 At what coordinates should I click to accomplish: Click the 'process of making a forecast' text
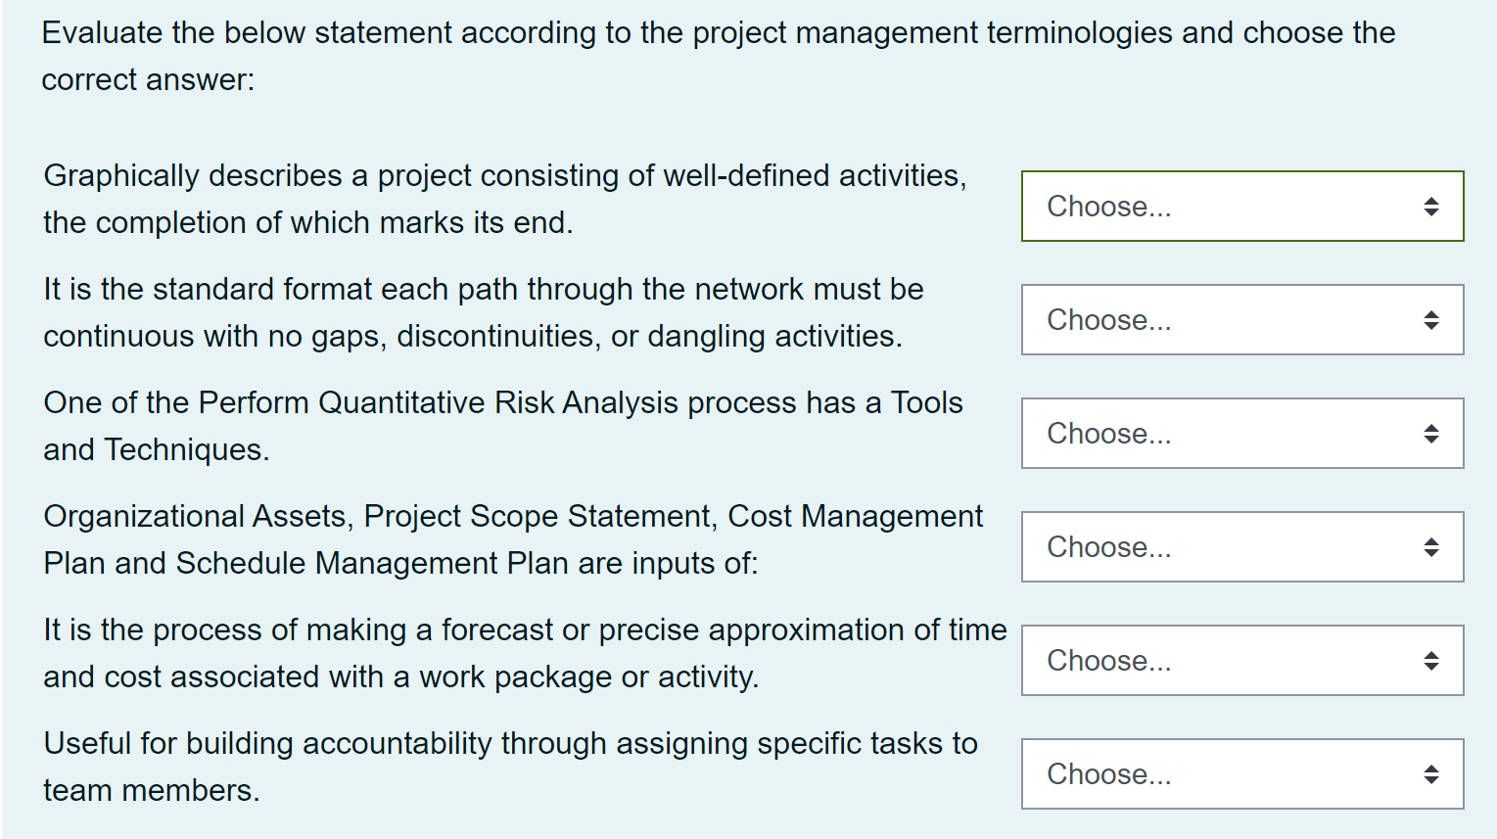524,653
